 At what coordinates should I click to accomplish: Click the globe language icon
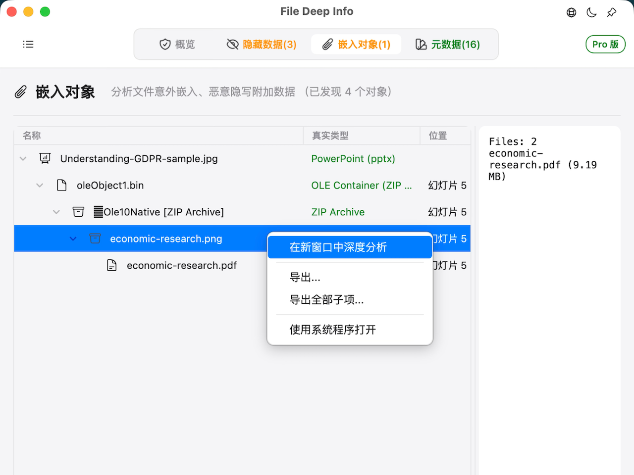[571, 12]
